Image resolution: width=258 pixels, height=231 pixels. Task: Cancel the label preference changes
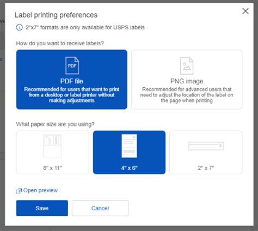point(100,208)
